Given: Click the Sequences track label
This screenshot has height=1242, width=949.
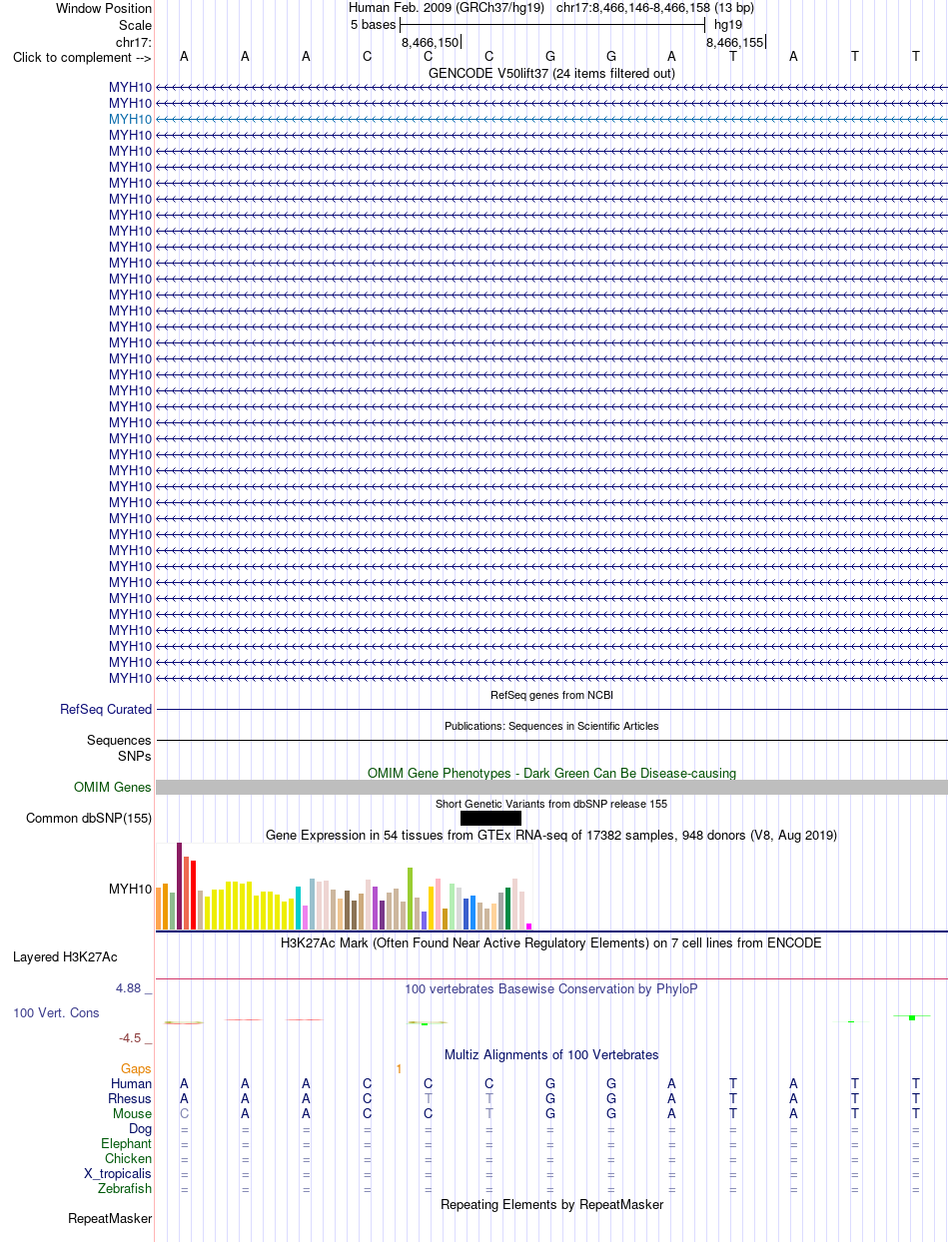Looking at the screenshot, I should coord(120,741).
